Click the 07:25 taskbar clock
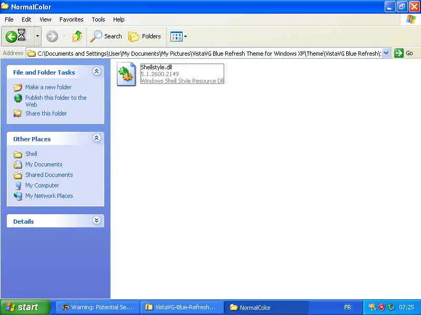Viewport: 421px width, 315px height. pos(406,307)
